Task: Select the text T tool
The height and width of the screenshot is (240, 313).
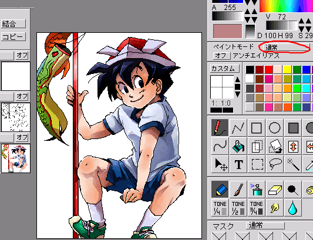Action: 238,164
